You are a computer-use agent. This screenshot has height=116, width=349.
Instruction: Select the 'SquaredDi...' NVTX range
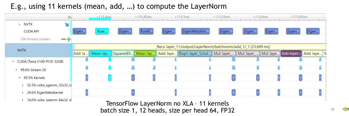tap(123, 53)
